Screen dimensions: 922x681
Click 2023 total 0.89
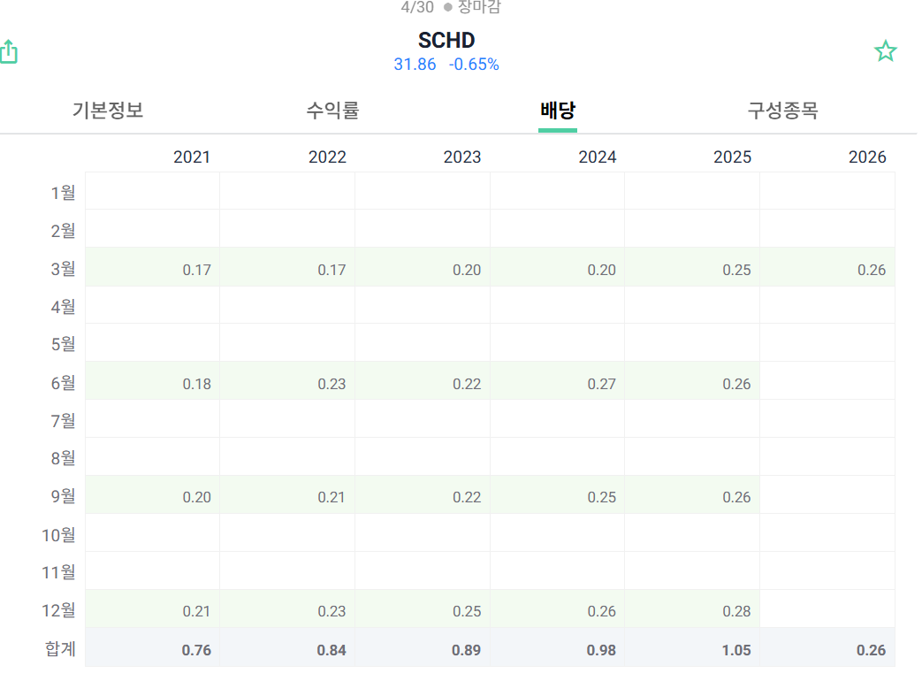[x=466, y=650]
